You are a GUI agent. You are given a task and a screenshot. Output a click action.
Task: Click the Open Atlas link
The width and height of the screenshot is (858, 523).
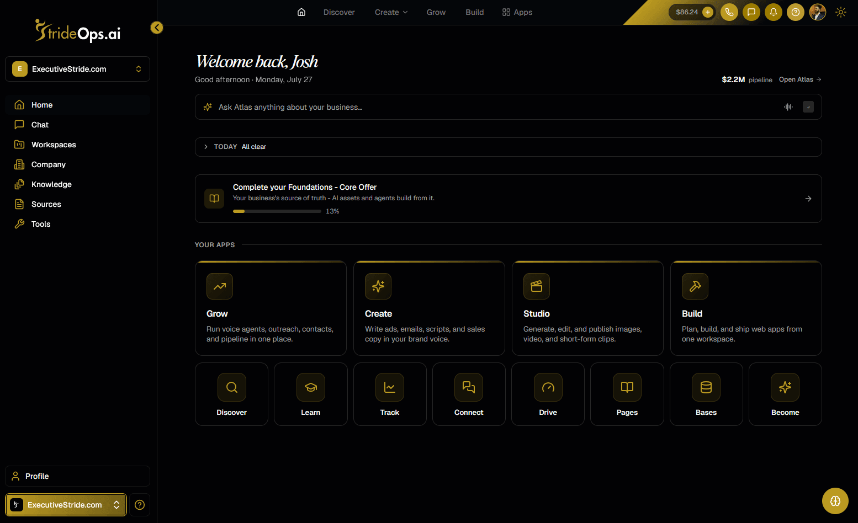click(800, 79)
